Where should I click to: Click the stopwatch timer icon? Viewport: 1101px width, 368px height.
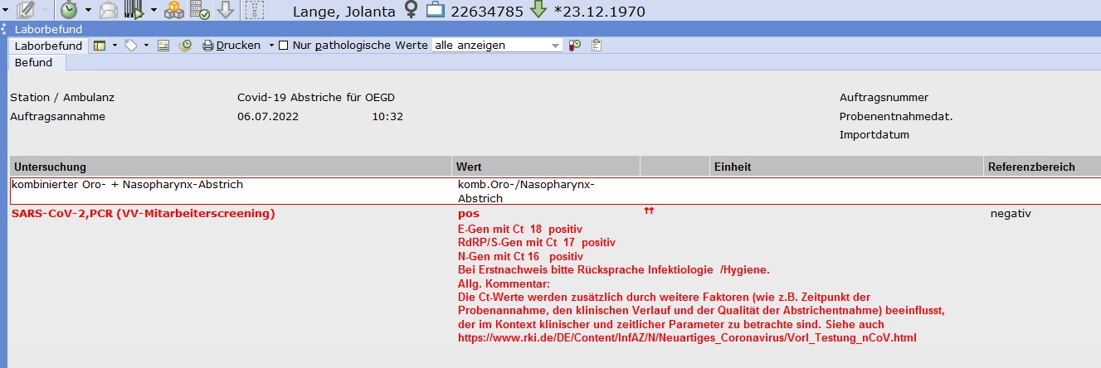coord(67,11)
